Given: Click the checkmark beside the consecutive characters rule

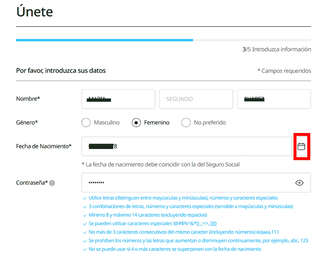Looking at the screenshot, I should pos(84,232).
